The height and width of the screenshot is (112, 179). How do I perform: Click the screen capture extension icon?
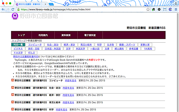click(x=165, y=9)
